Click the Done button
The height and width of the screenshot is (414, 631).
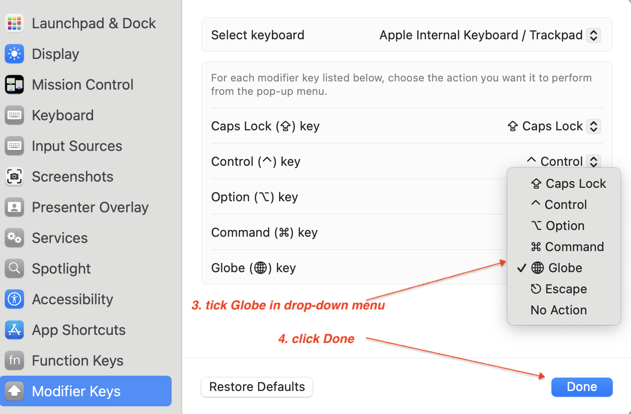(582, 387)
